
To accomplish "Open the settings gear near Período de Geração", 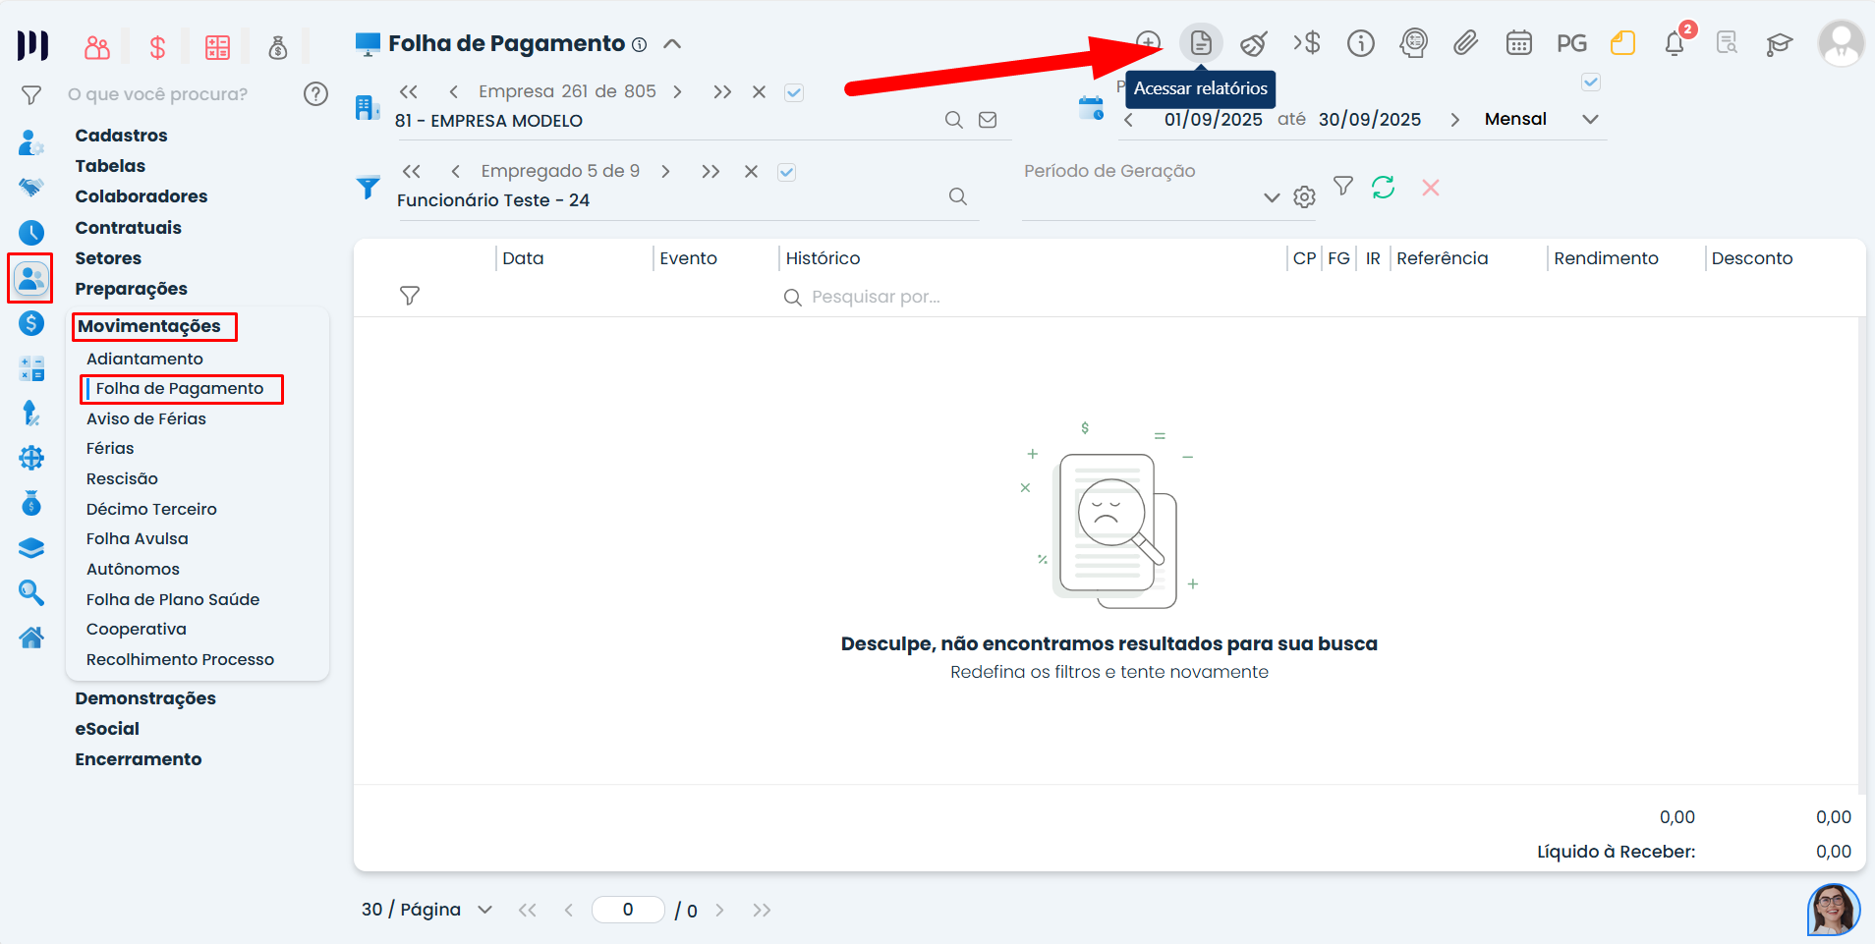I will click(1304, 197).
